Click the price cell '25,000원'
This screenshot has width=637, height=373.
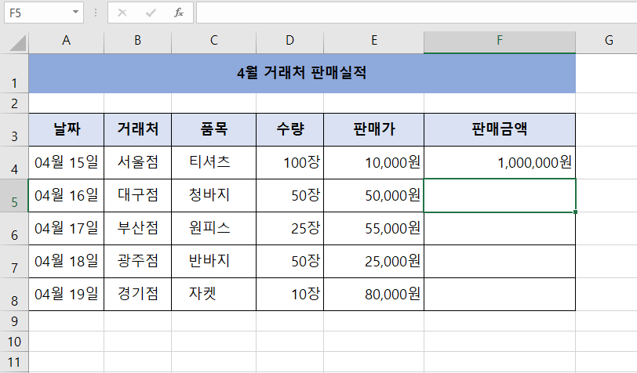point(373,262)
